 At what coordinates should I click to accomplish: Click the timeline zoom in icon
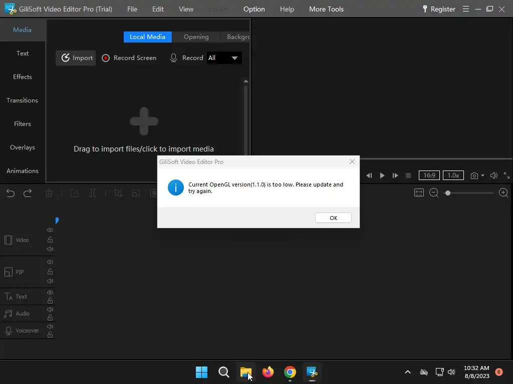tap(503, 192)
